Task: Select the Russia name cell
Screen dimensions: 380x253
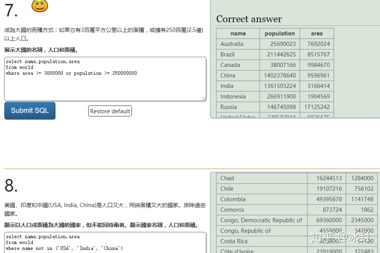Action: click(x=238, y=107)
